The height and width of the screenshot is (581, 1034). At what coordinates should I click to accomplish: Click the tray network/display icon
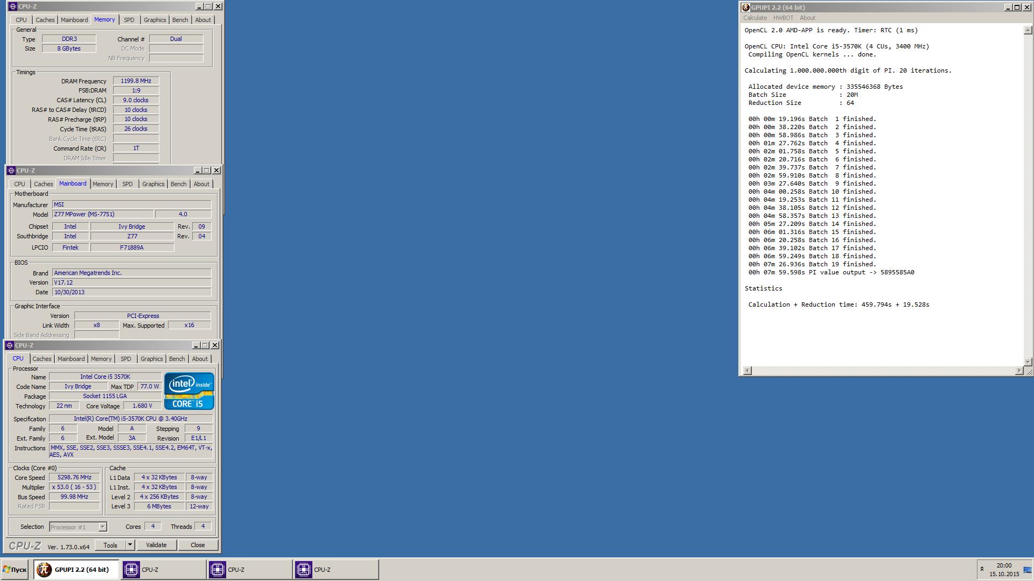pyautogui.click(x=1027, y=570)
